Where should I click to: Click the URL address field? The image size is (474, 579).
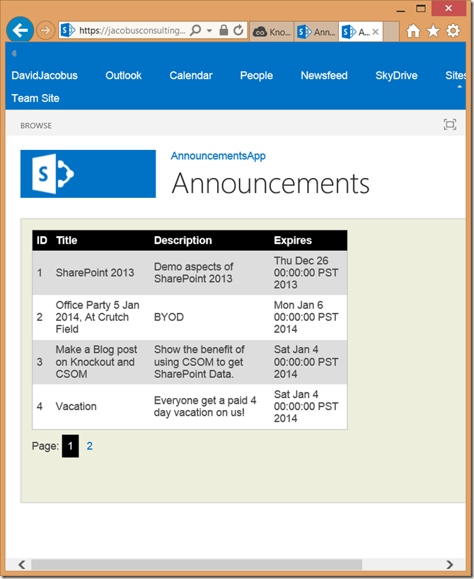(x=132, y=30)
